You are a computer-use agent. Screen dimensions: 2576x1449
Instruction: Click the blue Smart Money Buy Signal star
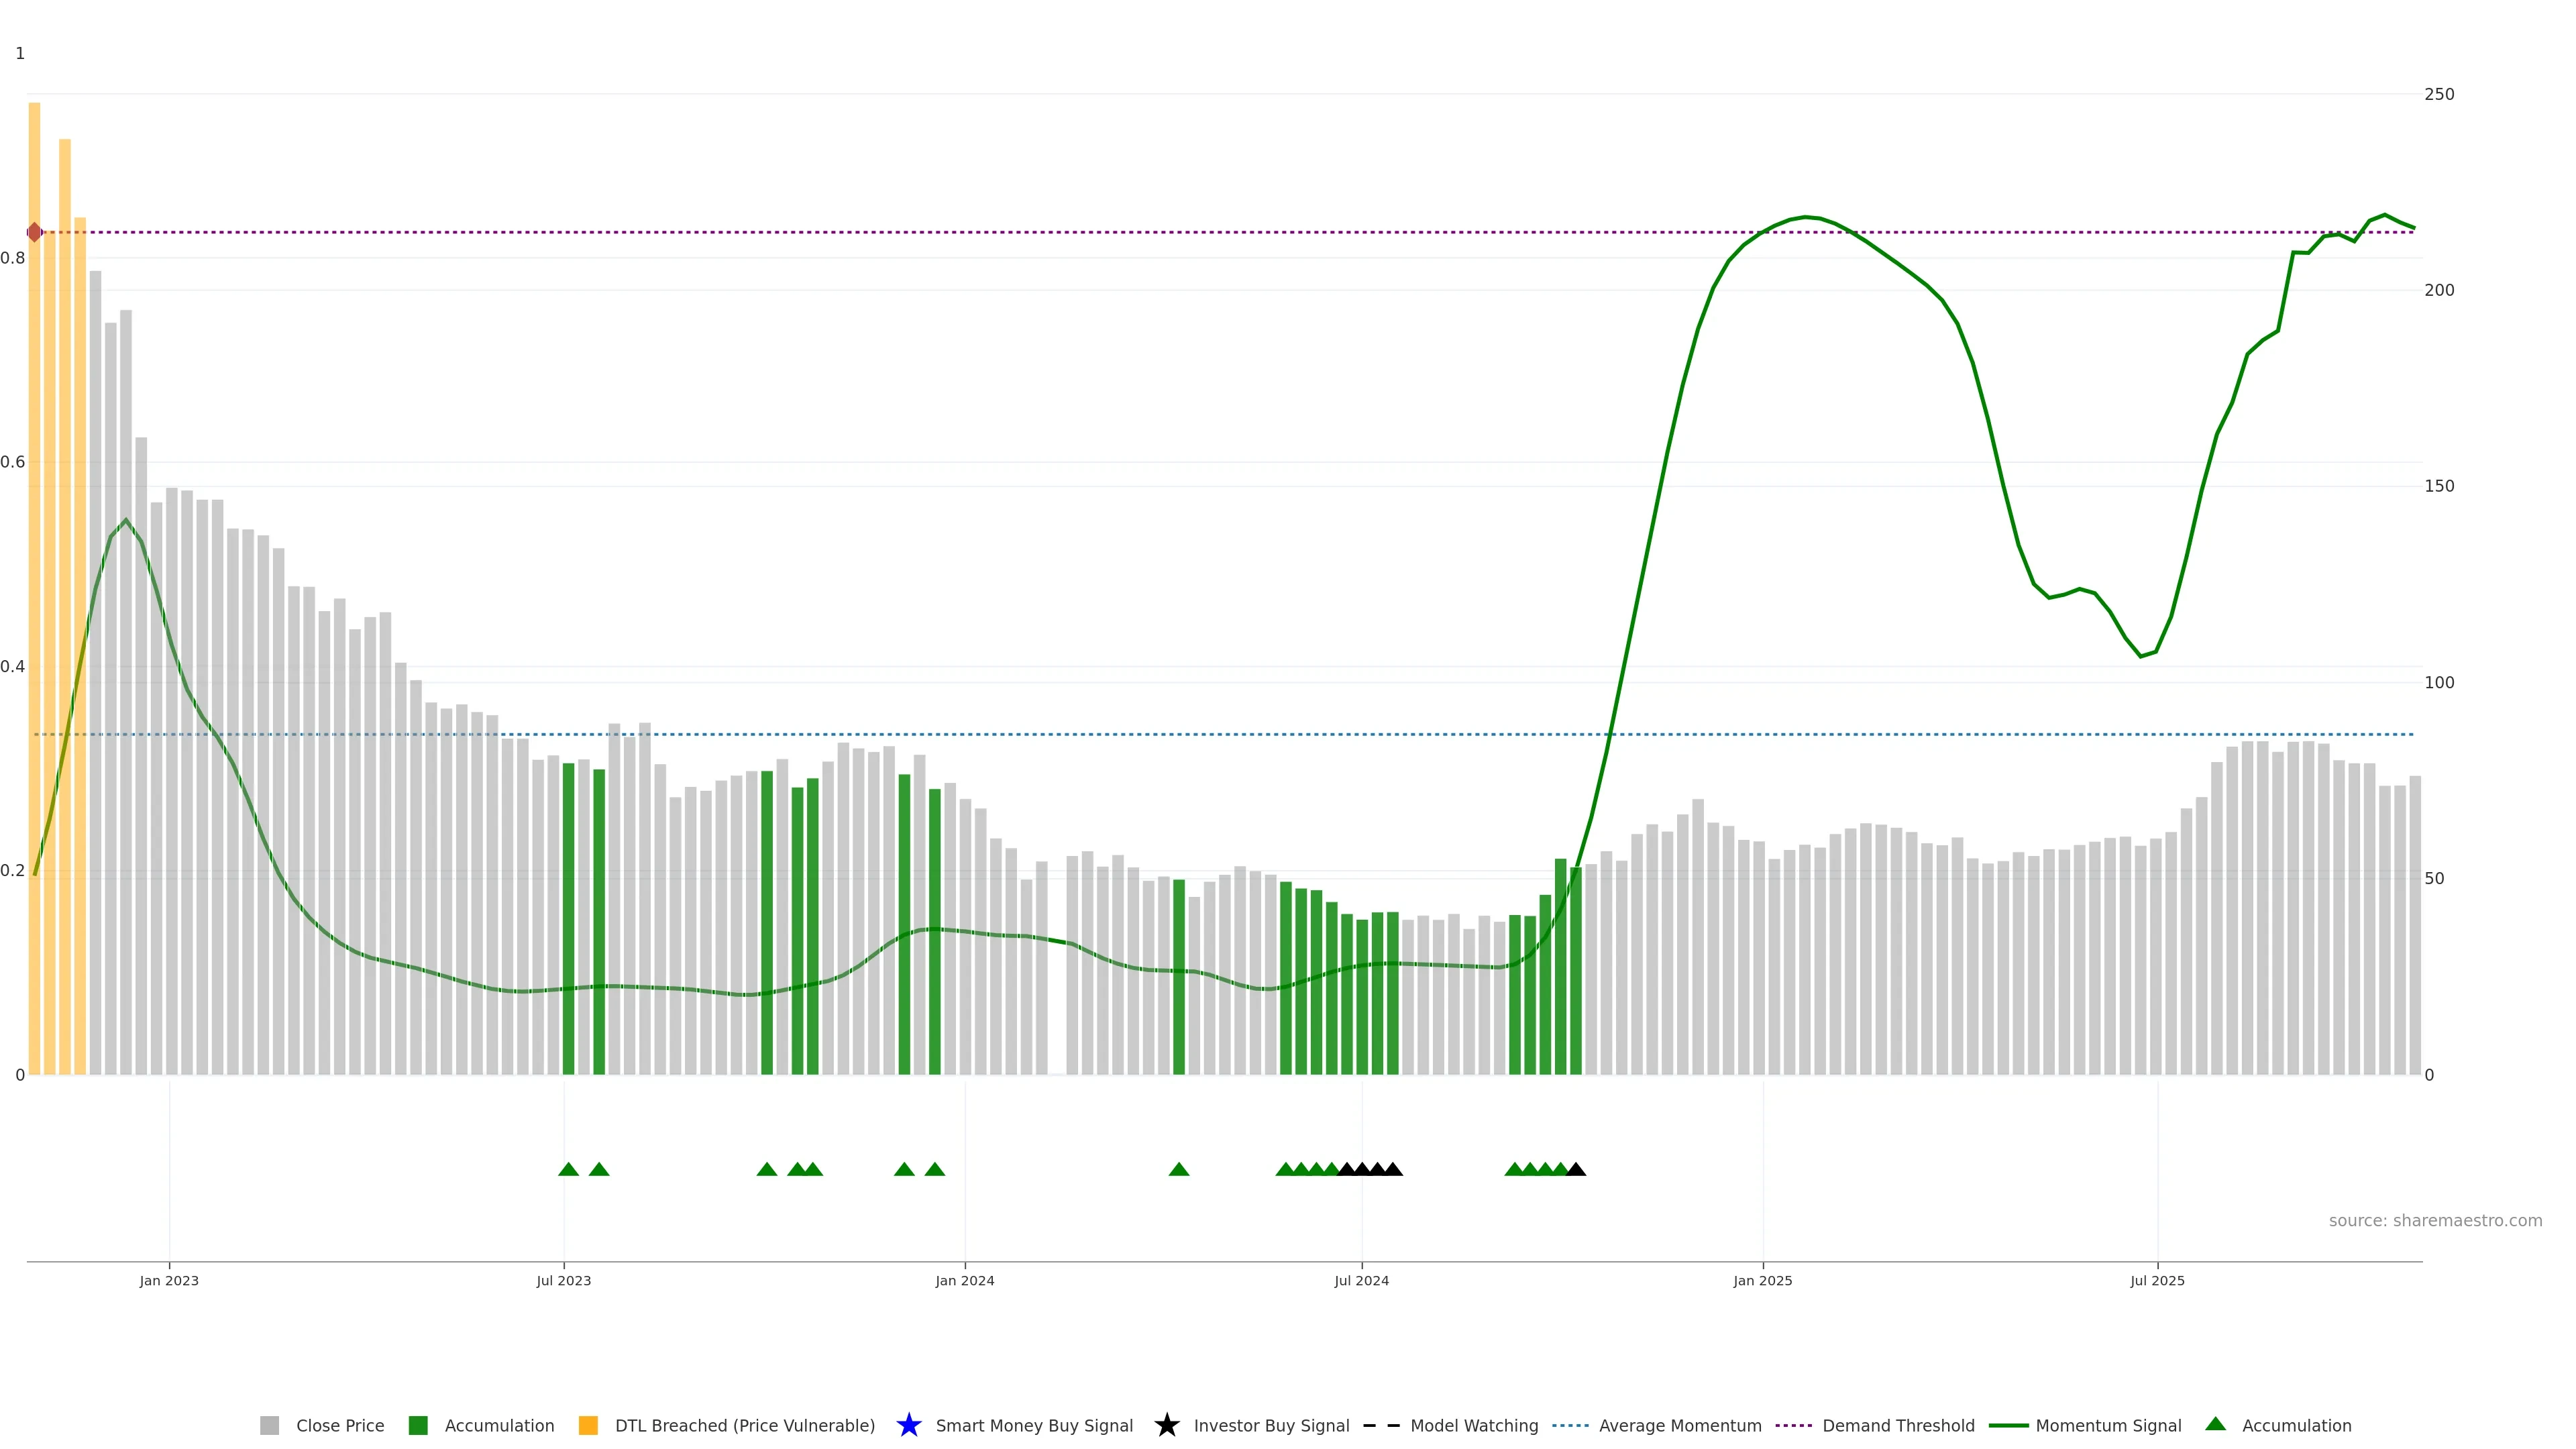tap(908, 1425)
